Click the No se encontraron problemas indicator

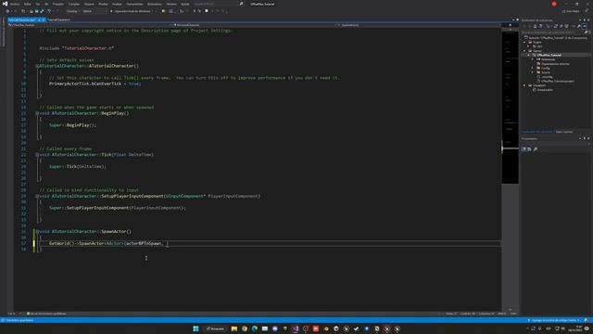pos(47,314)
